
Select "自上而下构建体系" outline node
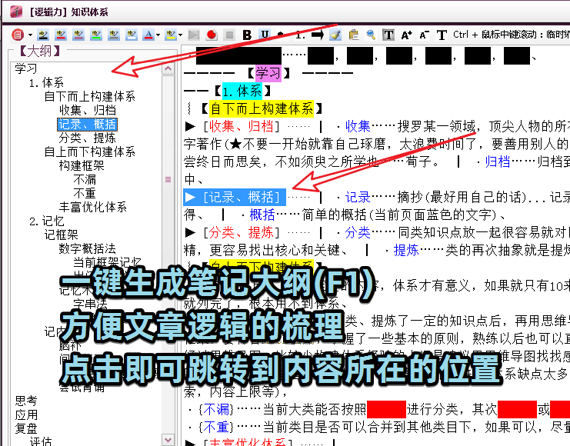89,151
